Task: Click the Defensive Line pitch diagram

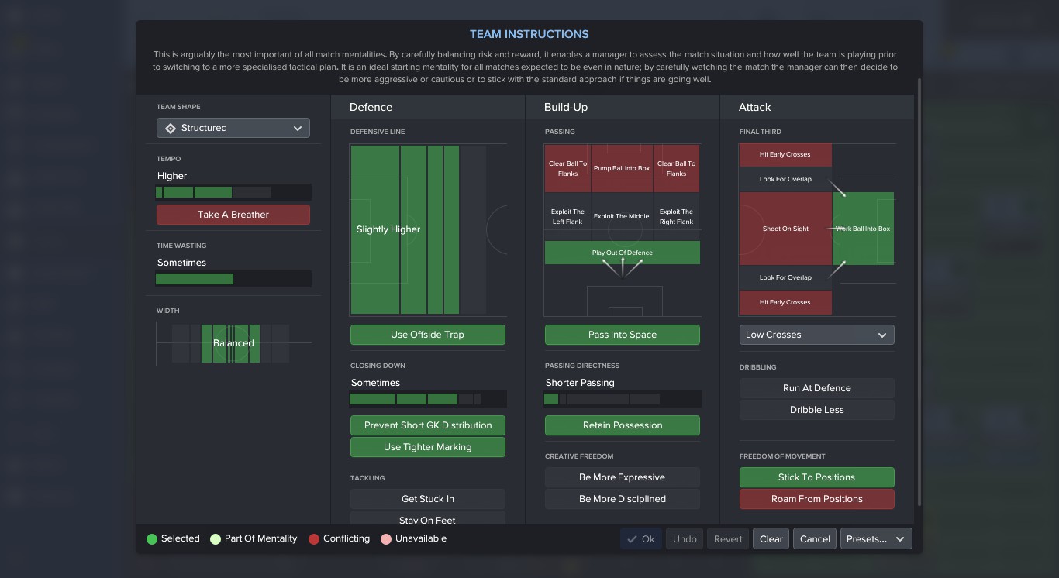Action: 428,229
